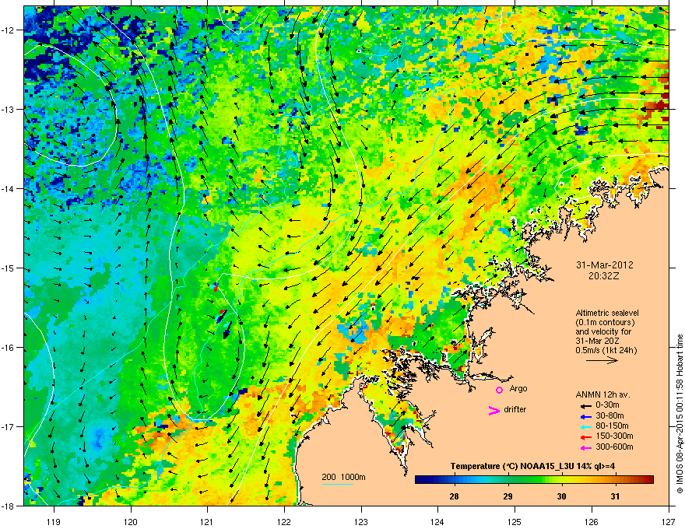This screenshot has width=685, height=529.
Task: Click longitude axis label 123
Action: 361,521
